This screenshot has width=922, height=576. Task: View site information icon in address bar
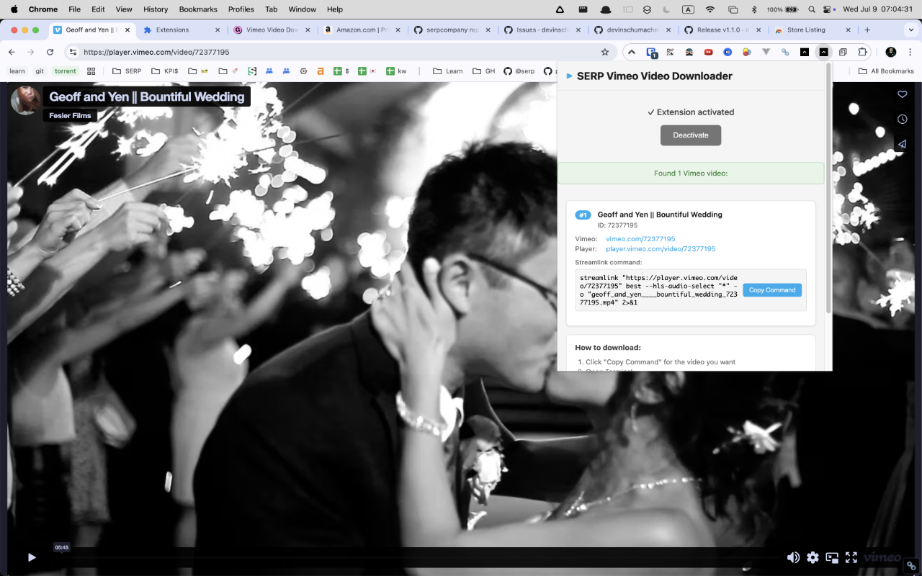pyautogui.click(x=72, y=52)
